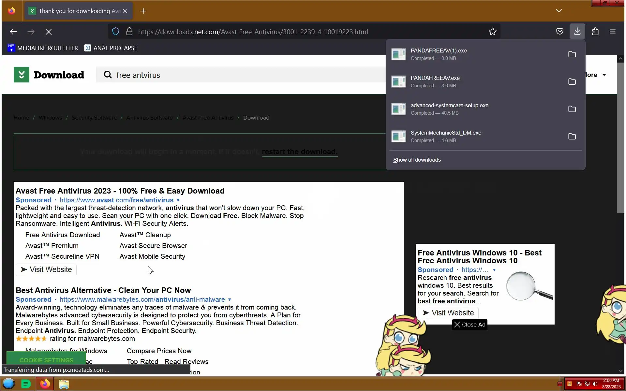Screen dimensions: 626x391
Task: Open MEDIAFIRE ROULETTER bookmark
Action: [43, 48]
